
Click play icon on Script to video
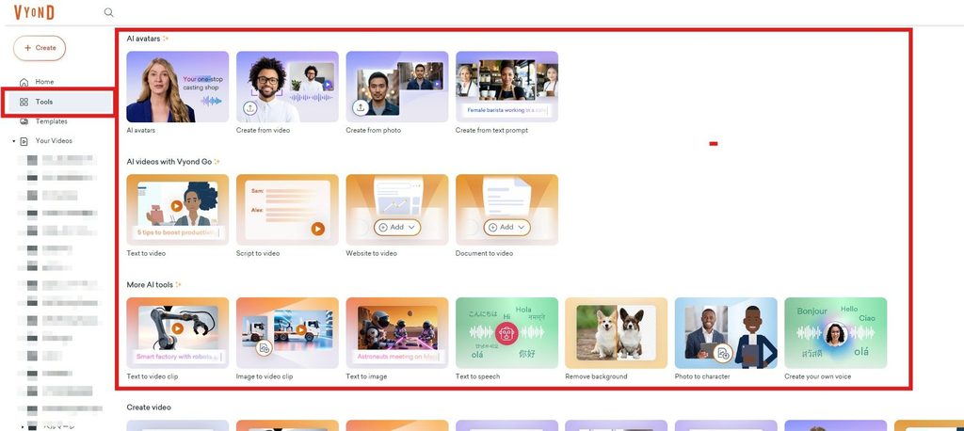317,229
